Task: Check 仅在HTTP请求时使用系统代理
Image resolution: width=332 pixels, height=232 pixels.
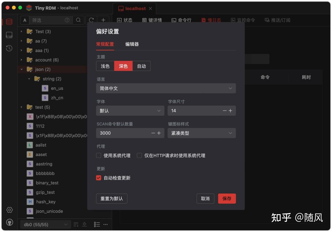Action: (x=139, y=155)
